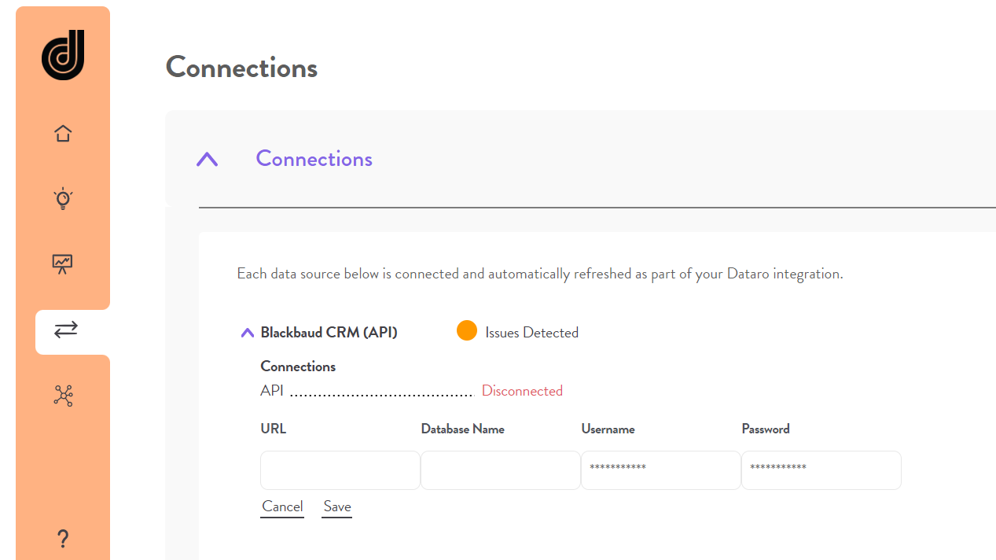
Task: Click the bold Connections subheading
Action: (298, 367)
